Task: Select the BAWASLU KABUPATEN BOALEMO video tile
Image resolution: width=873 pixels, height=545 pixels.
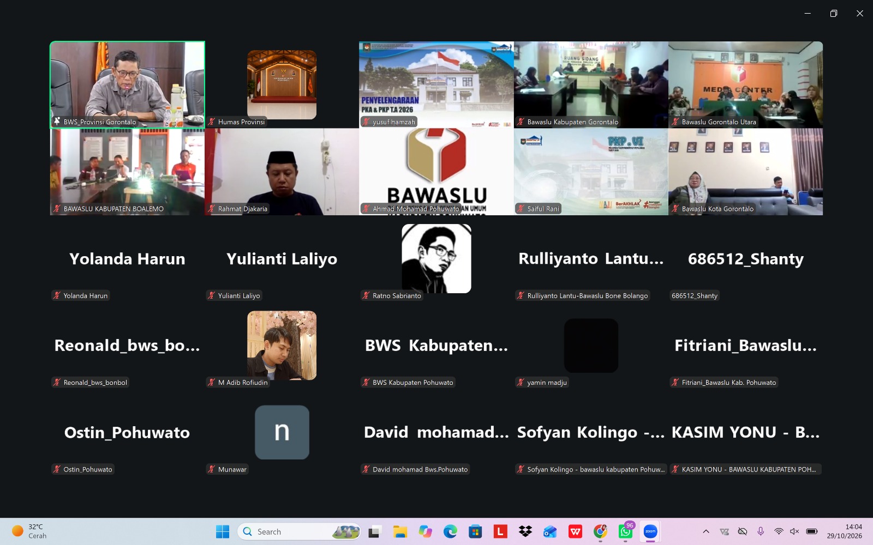Action: coord(128,172)
